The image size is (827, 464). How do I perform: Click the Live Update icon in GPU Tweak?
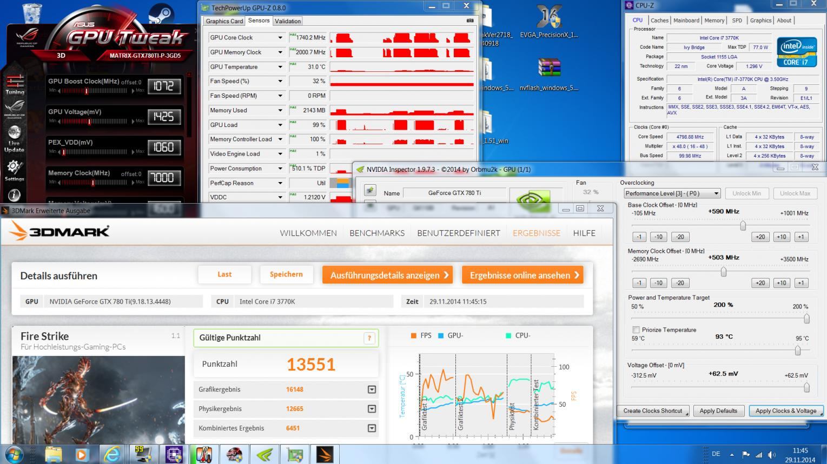click(14, 139)
